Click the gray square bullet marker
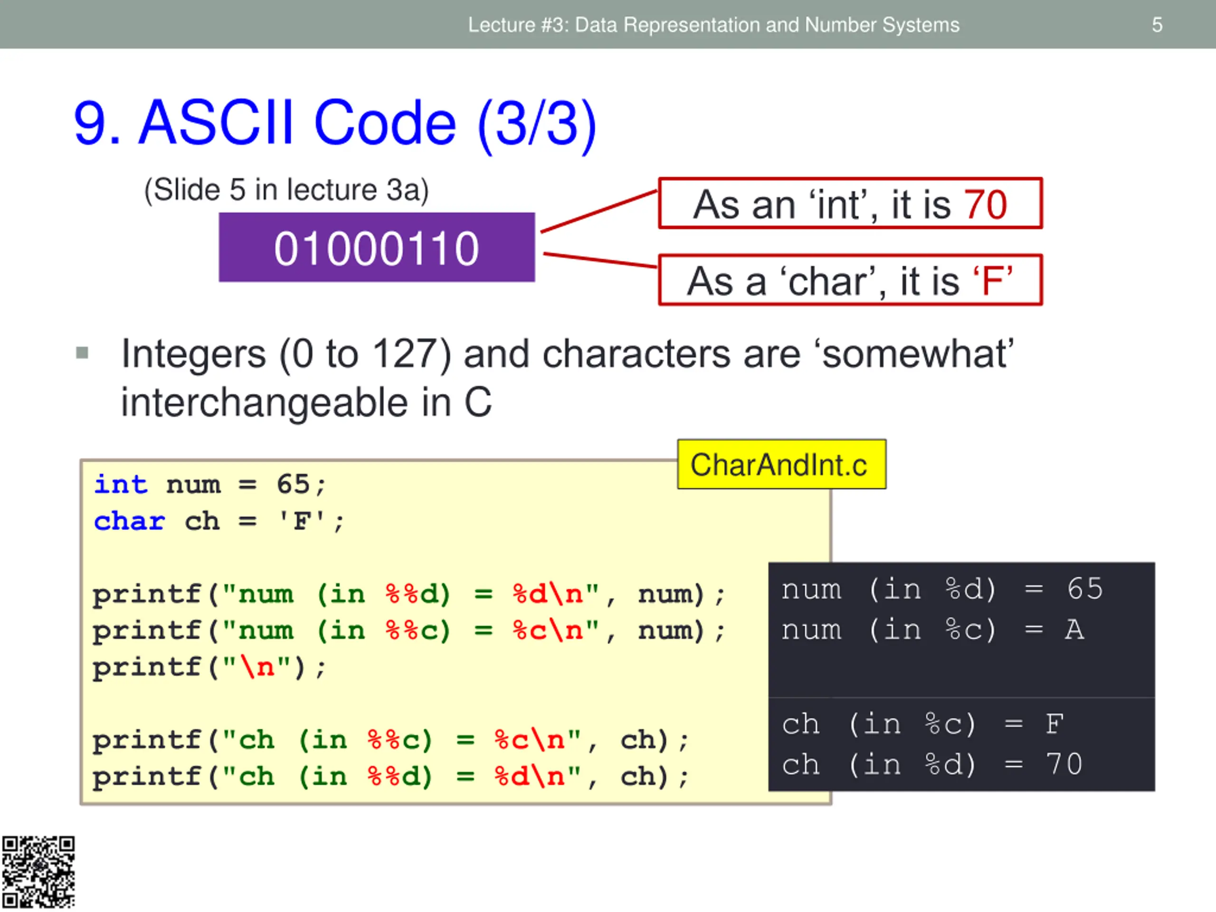Image resolution: width=1216 pixels, height=912 pixels. click(82, 352)
